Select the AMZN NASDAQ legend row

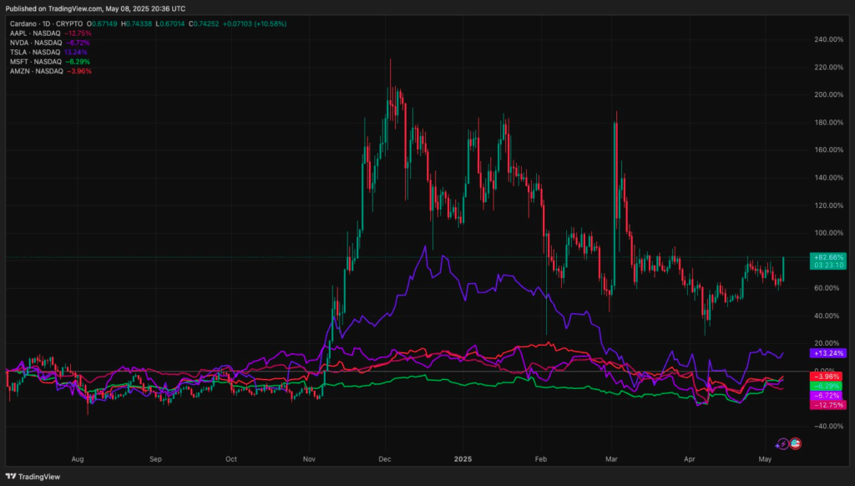point(51,72)
